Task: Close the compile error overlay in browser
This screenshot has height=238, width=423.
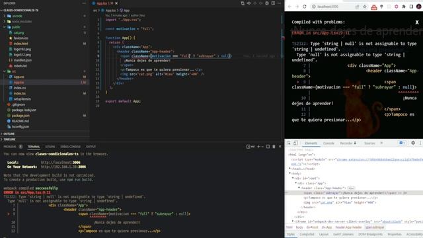Action: [x=417, y=22]
